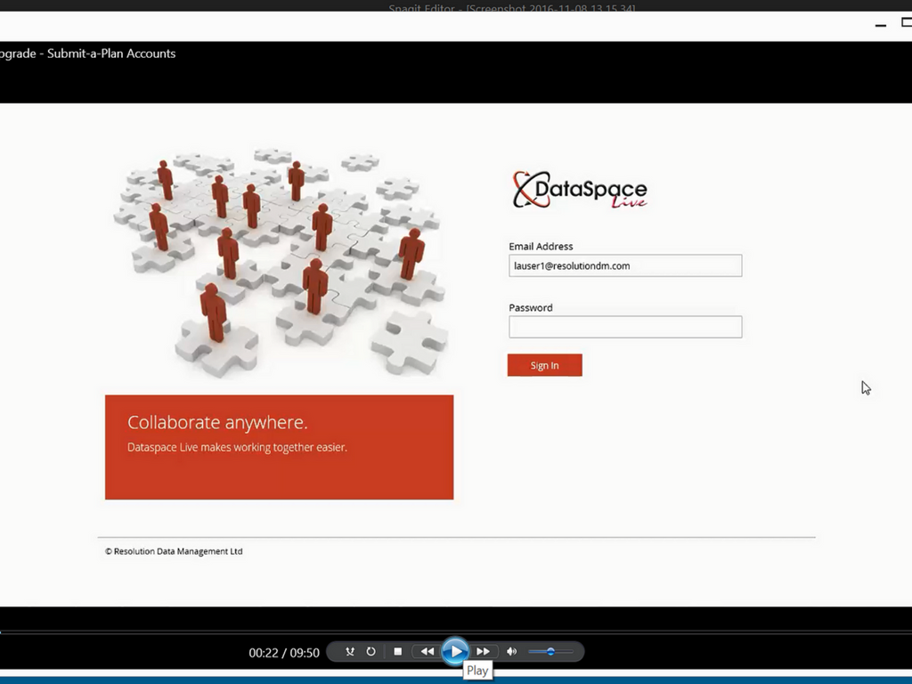Image resolution: width=912 pixels, height=684 pixels.
Task: Click "Dataspace Live makes working together easier."
Action: 237,447
